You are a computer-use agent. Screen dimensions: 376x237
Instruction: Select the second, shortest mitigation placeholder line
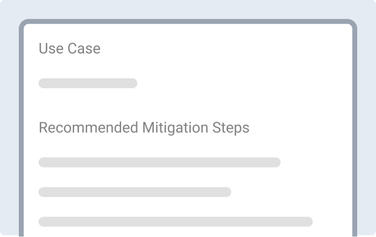(x=135, y=192)
